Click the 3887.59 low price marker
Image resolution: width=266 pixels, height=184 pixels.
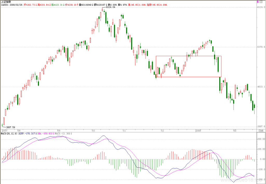tap(10, 127)
